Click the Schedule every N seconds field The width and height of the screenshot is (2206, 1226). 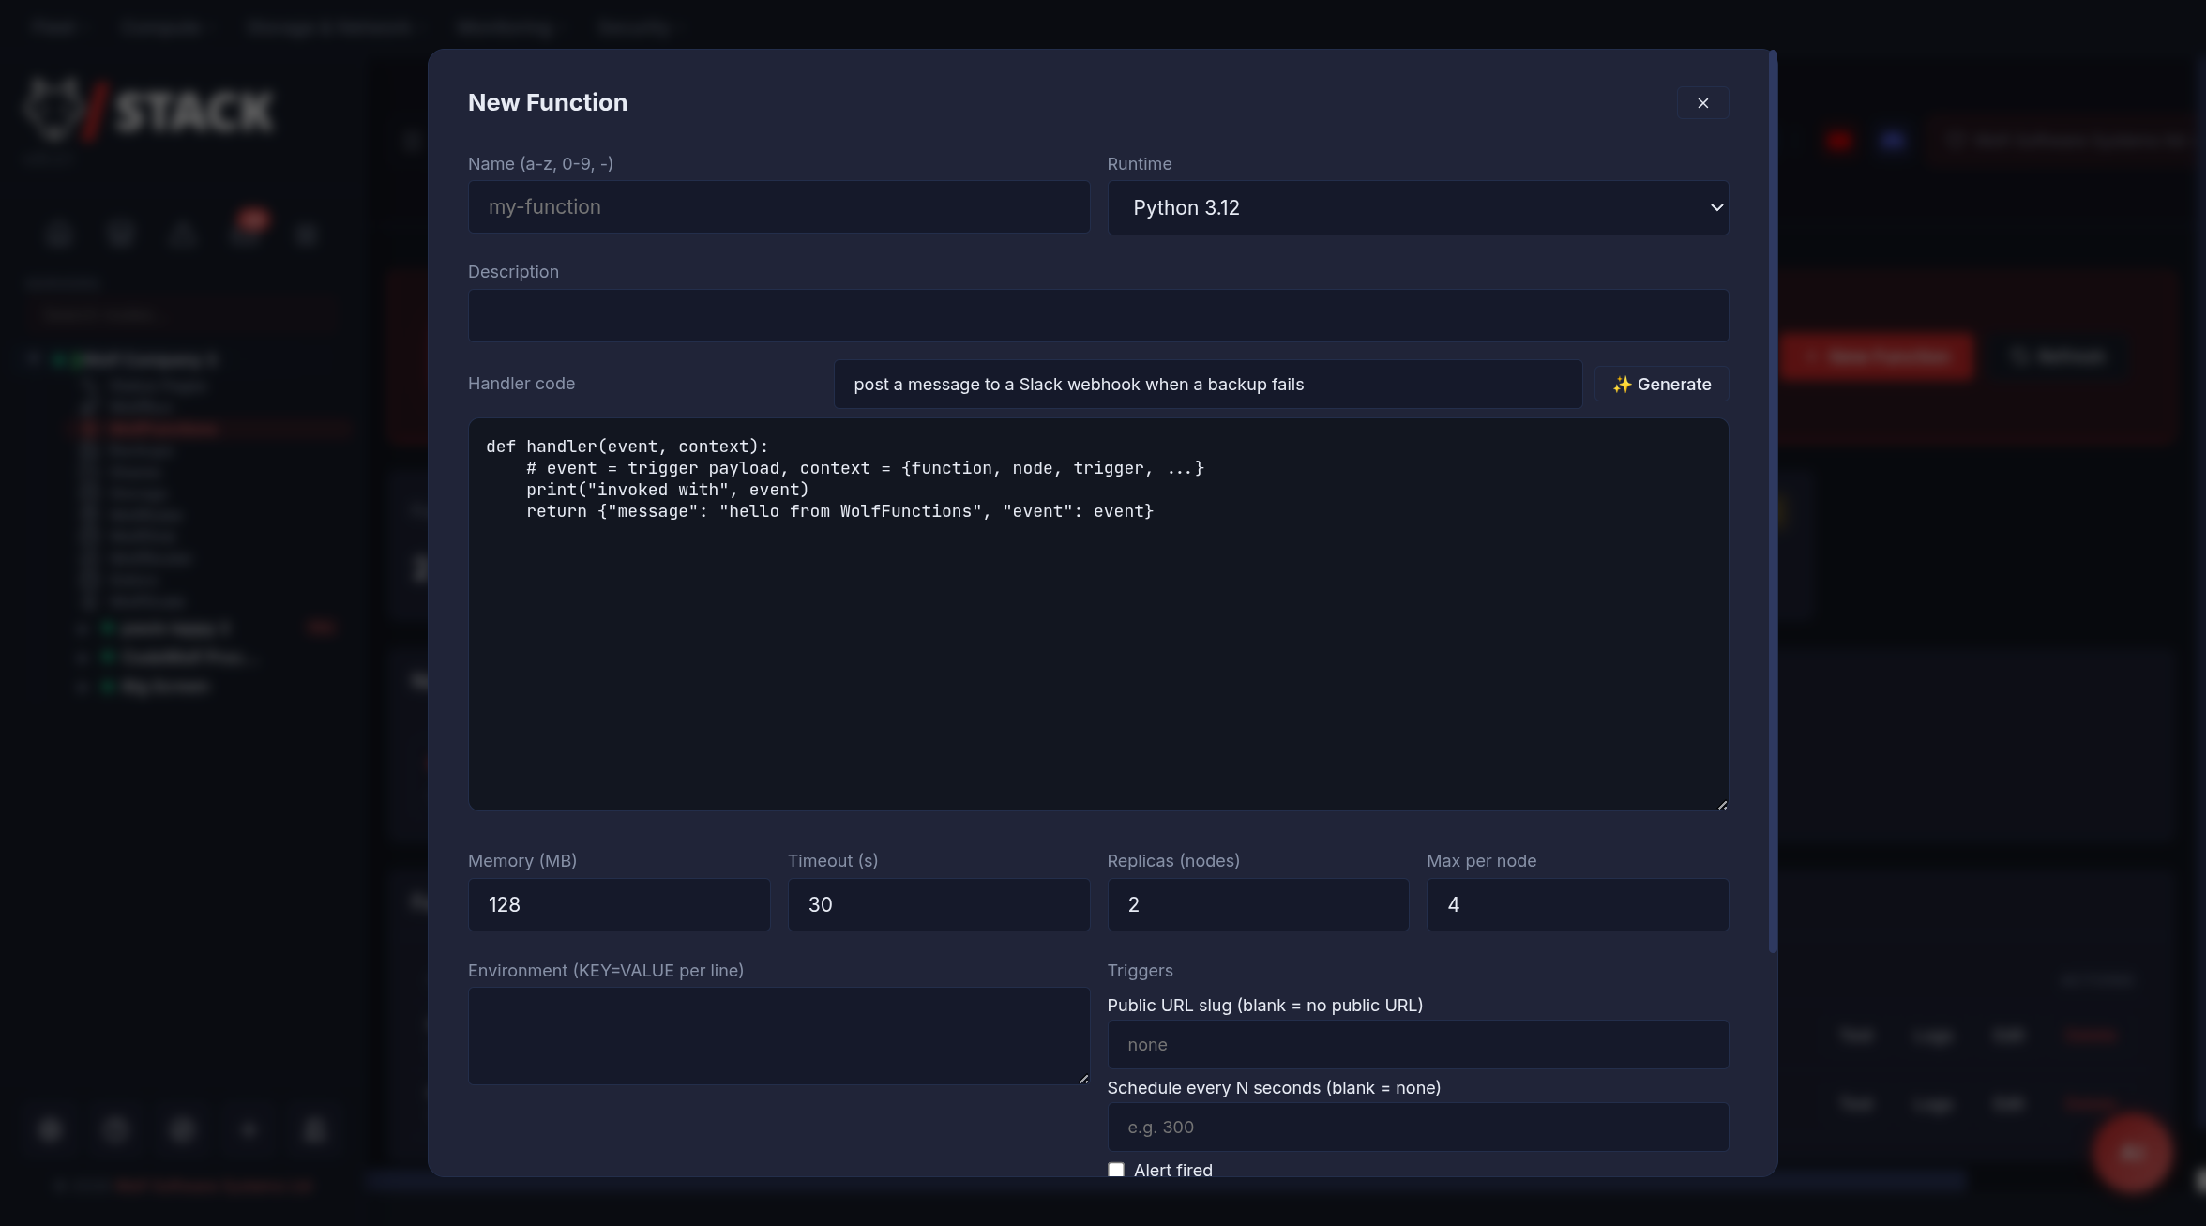point(1417,1127)
